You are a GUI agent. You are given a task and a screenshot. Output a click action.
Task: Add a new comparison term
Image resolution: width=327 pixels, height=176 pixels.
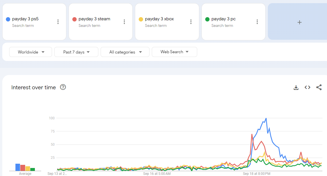pyautogui.click(x=300, y=22)
